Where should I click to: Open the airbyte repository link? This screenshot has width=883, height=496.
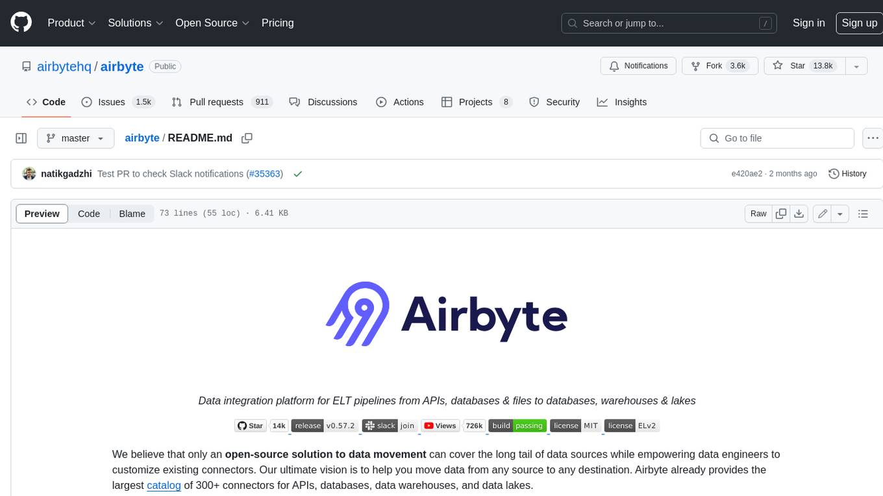coord(122,66)
